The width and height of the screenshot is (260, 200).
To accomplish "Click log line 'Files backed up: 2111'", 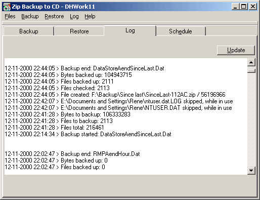I will (x=59, y=82).
